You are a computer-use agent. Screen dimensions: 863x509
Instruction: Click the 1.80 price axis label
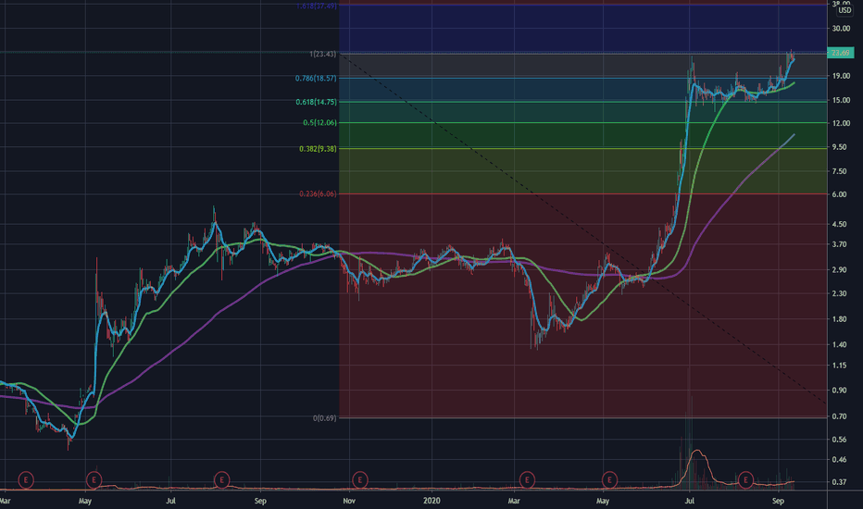pos(839,319)
